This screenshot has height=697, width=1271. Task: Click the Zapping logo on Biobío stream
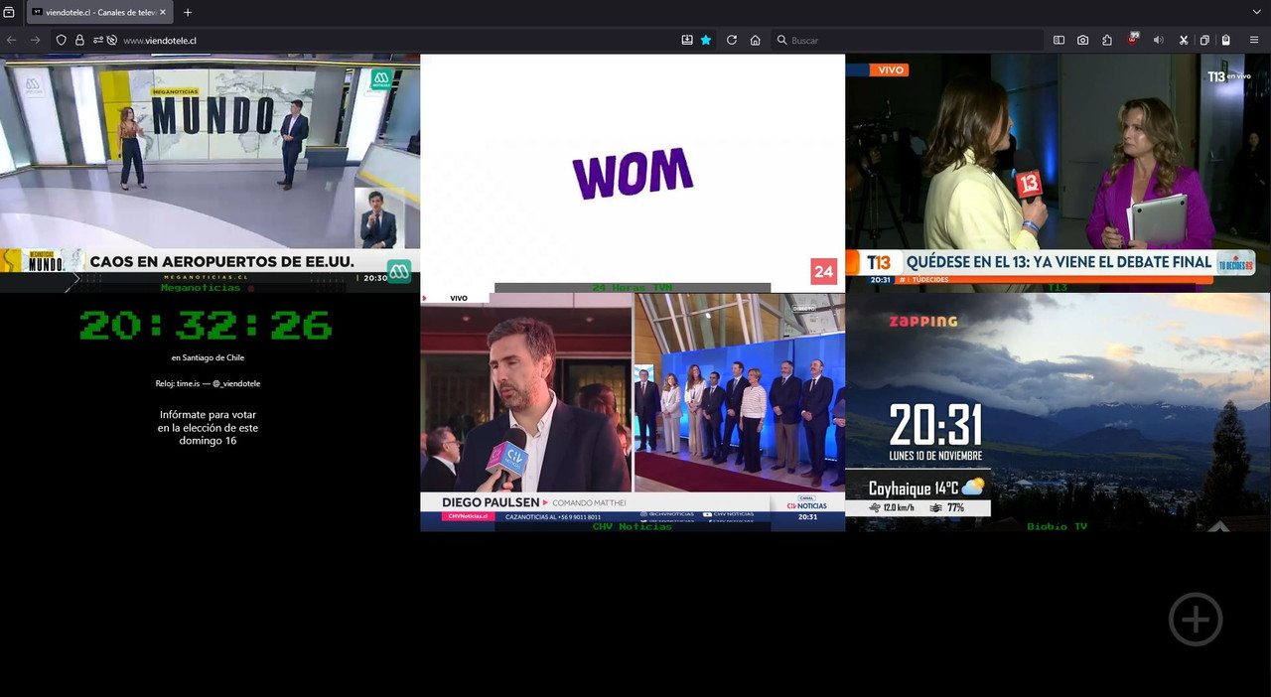point(922,321)
